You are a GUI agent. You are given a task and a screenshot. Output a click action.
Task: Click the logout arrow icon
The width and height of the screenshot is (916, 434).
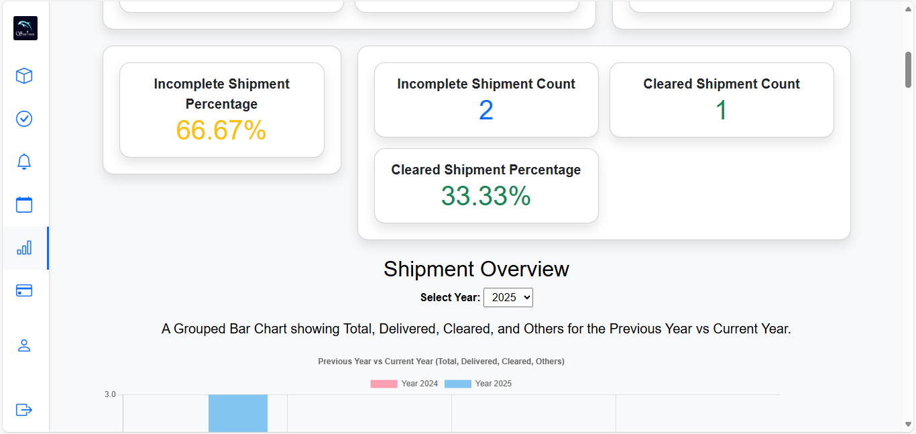point(24,409)
